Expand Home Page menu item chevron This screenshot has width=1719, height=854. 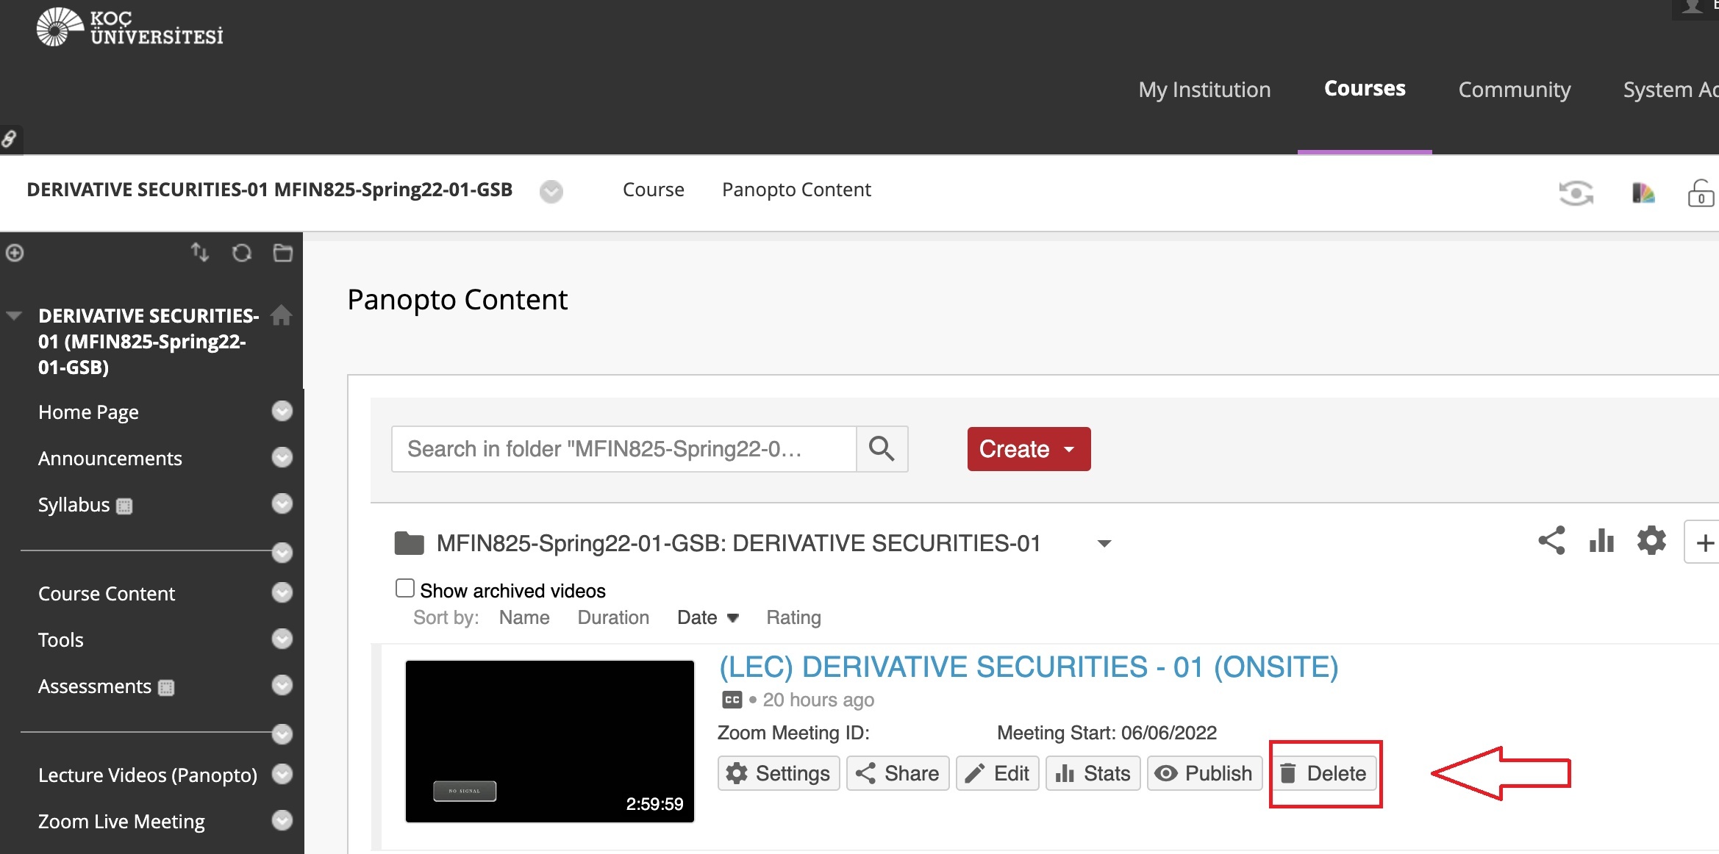click(282, 412)
